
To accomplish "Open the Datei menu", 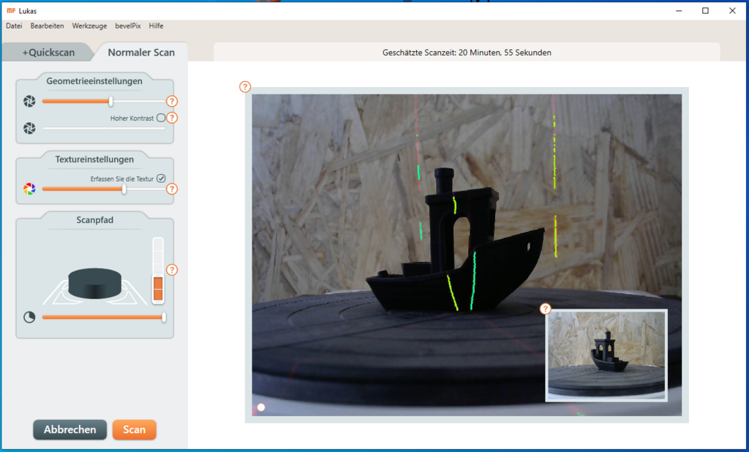I will [x=14, y=26].
